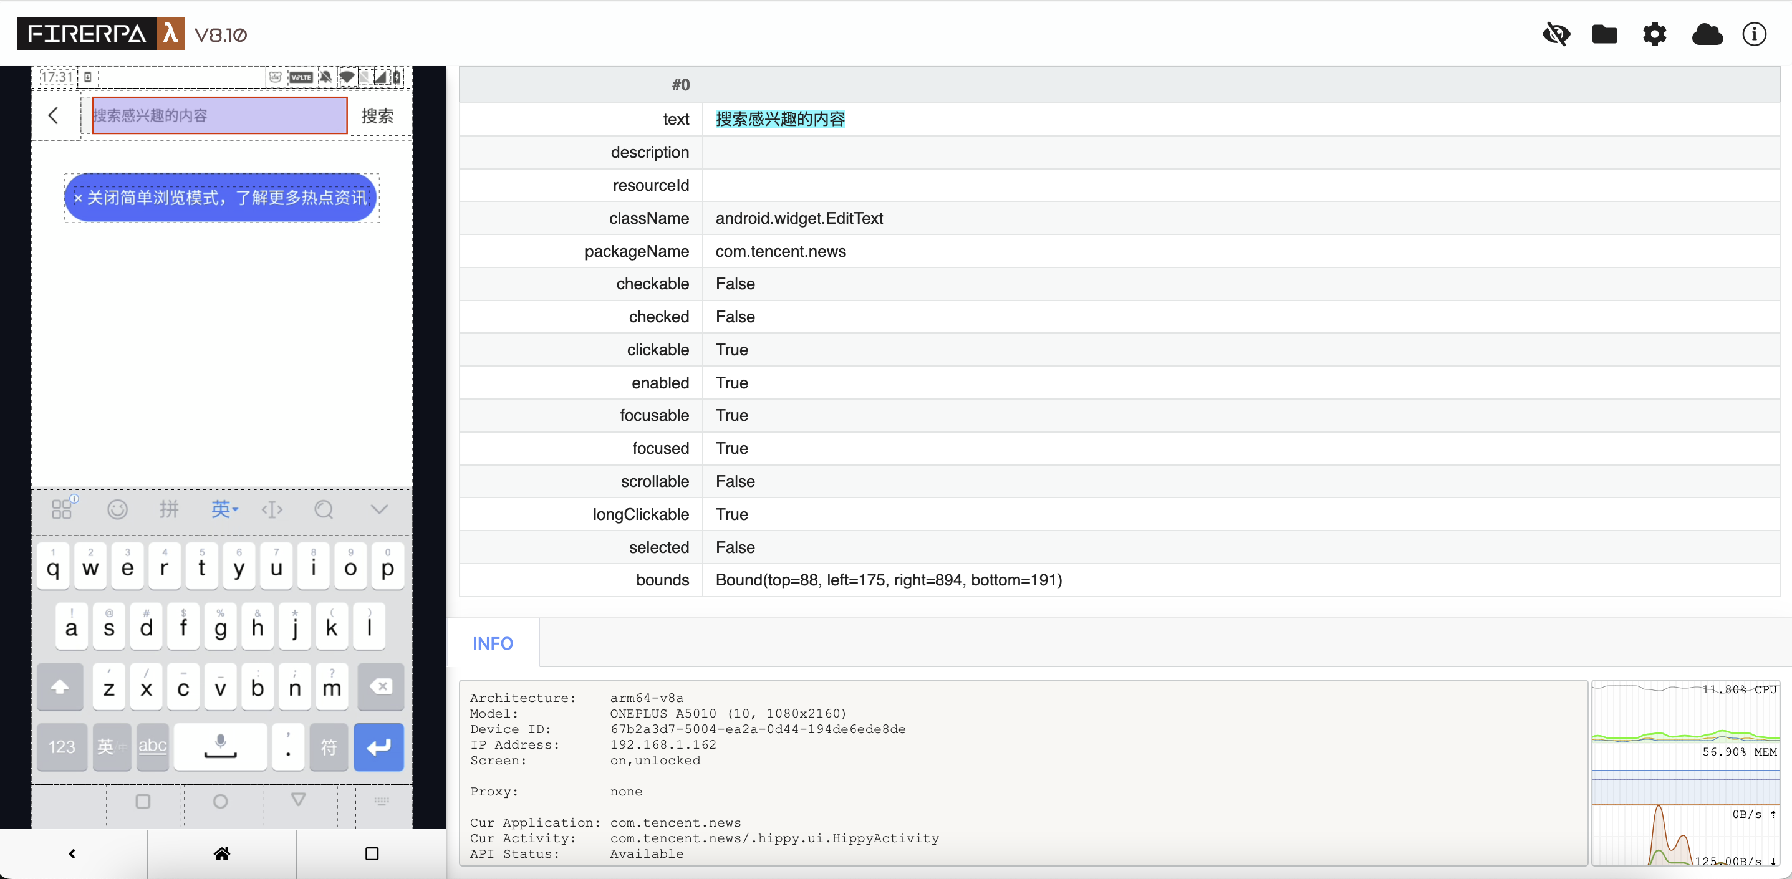Select the #0 node header
Screen dimensions: 1792x879
click(x=680, y=85)
